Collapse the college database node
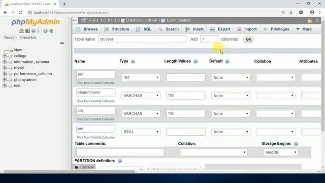Screen dimensions: 325x183 click(5, 56)
